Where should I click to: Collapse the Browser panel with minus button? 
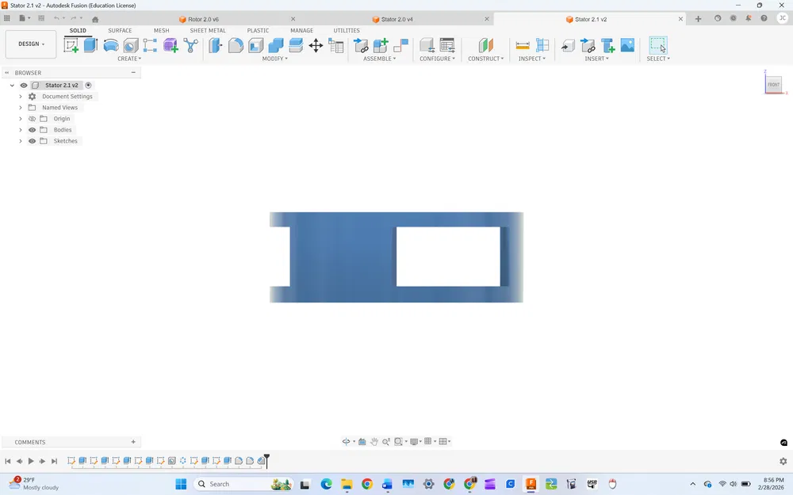(x=133, y=73)
